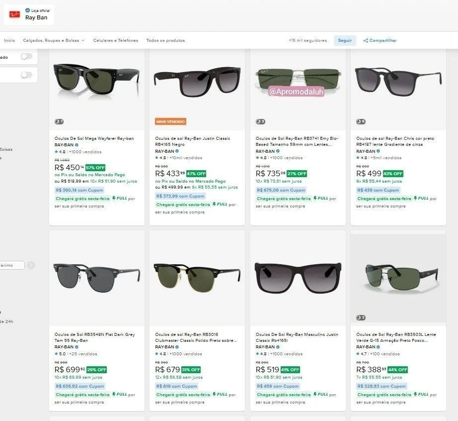458x421 pixels.
Task: Click the 41% OFF discount label
Action: 290,370
